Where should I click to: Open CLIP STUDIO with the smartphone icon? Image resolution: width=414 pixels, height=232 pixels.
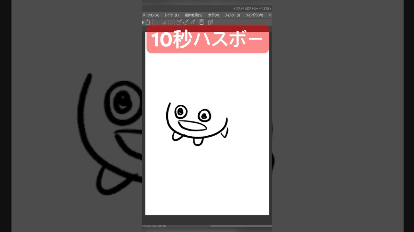(x=202, y=22)
